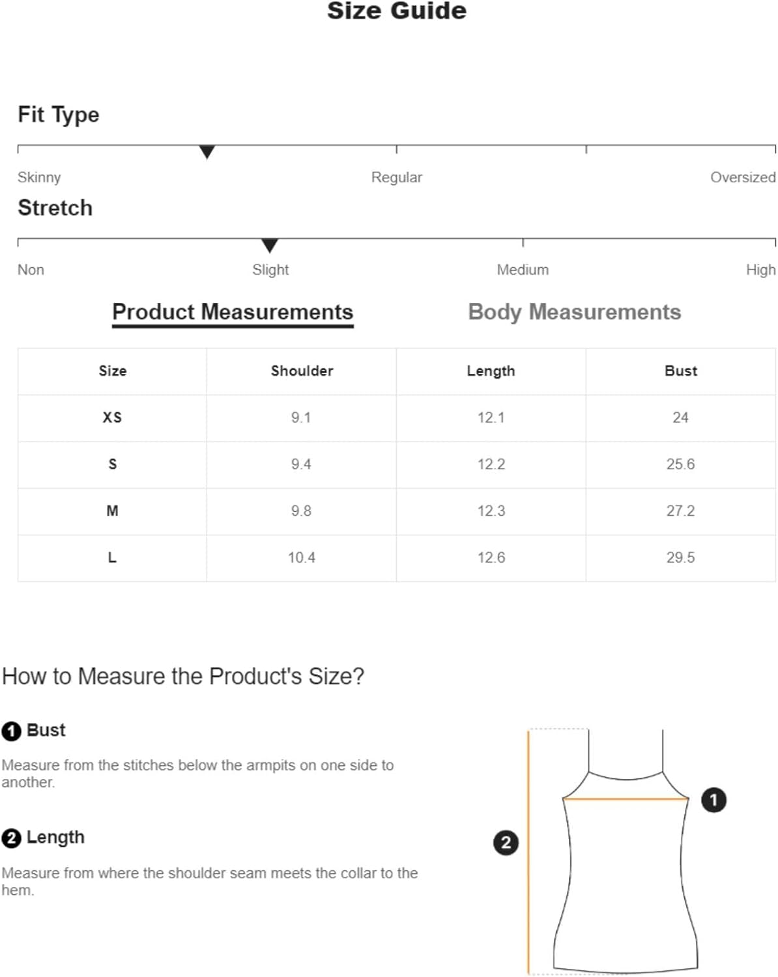This screenshot has width=778, height=977.
Task: Click the orange bust line on the diagram
Action: [626, 799]
